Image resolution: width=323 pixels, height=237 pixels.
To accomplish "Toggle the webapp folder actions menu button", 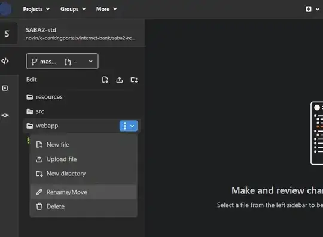I will coord(129,126).
